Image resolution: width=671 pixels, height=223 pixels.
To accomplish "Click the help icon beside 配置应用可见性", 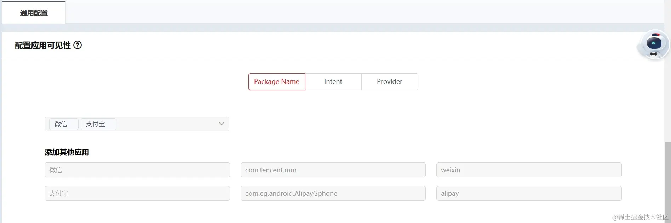I will click(78, 45).
